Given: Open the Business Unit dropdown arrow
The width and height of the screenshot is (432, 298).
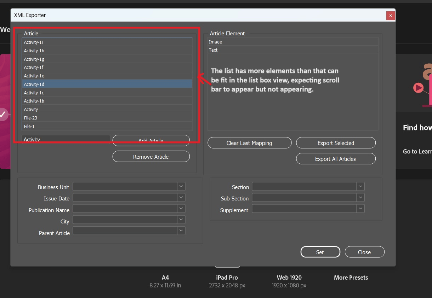Looking at the screenshot, I should pos(181,186).
